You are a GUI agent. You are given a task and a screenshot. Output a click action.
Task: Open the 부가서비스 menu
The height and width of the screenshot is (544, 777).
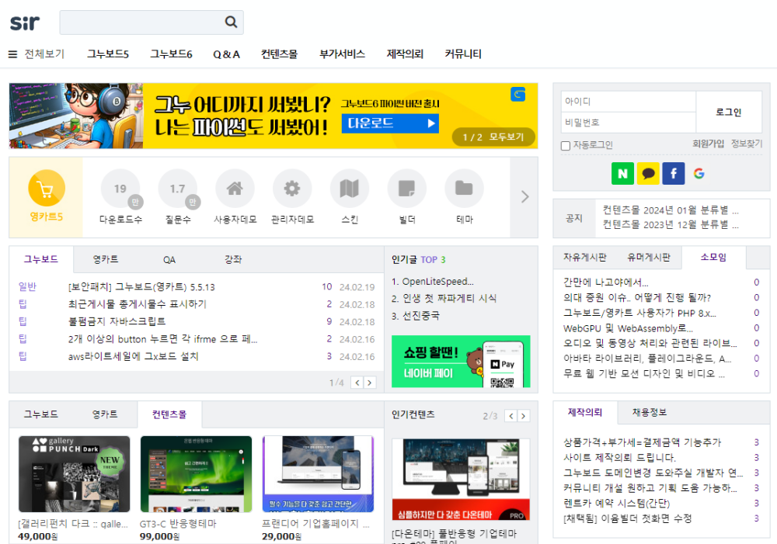(343, 54)
